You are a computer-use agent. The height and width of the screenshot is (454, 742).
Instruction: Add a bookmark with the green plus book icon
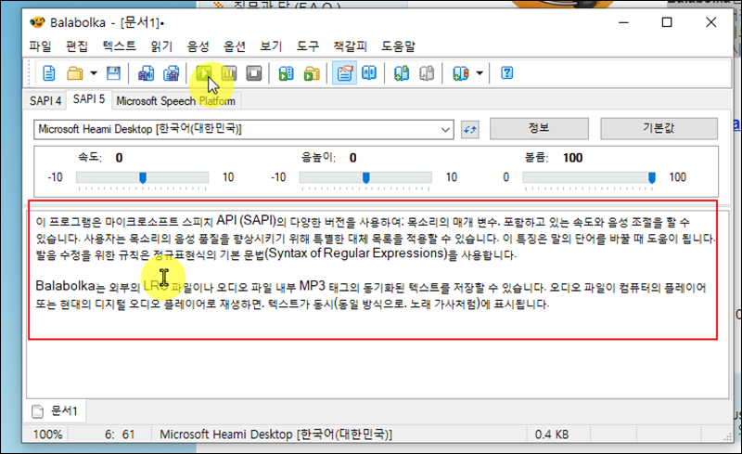[402, 73]
